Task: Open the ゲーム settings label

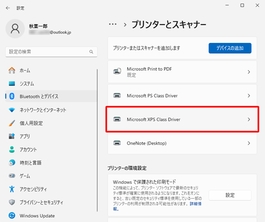Action: pyautogui.click(x=25, y=176)
